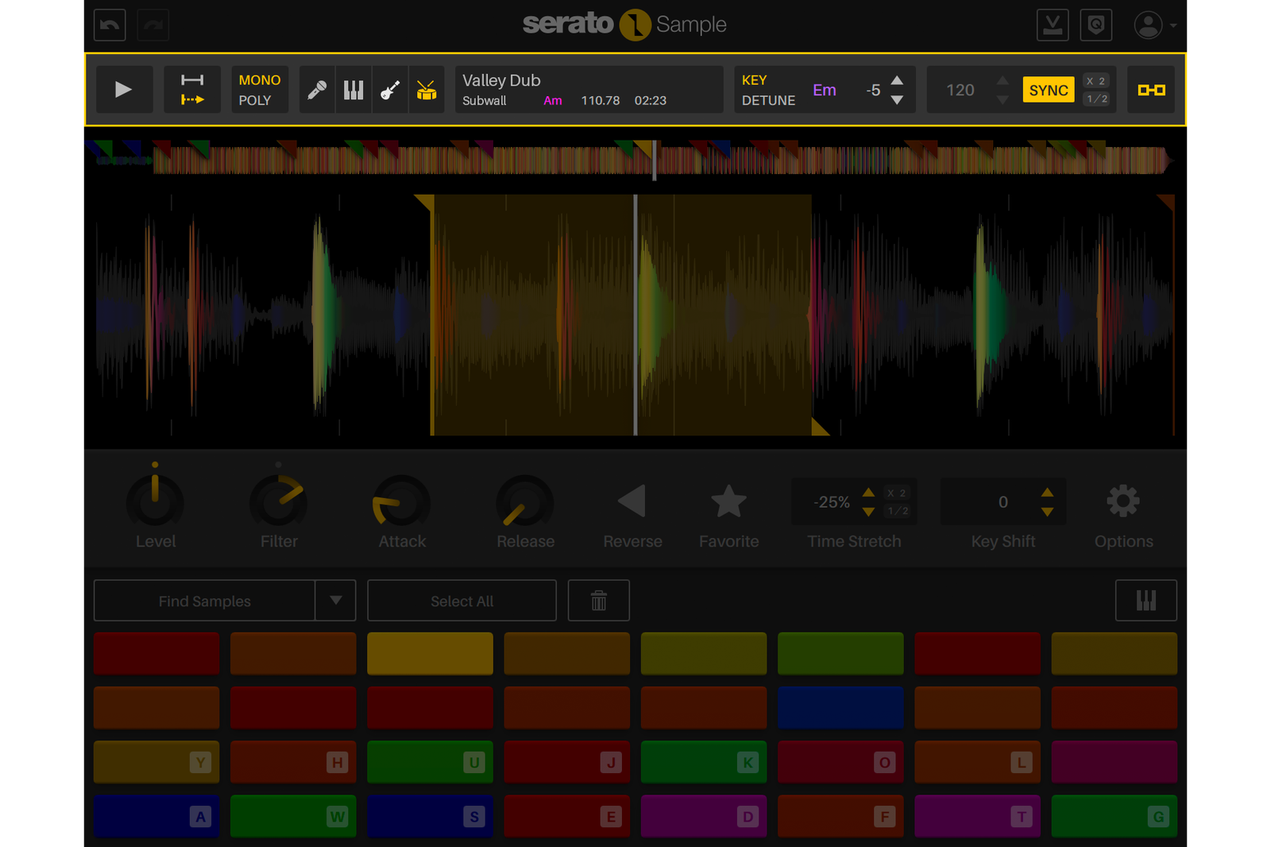Open the Options gear
The width and height of the screenshot is (1271, 847).
click(x=1123, y=501)
